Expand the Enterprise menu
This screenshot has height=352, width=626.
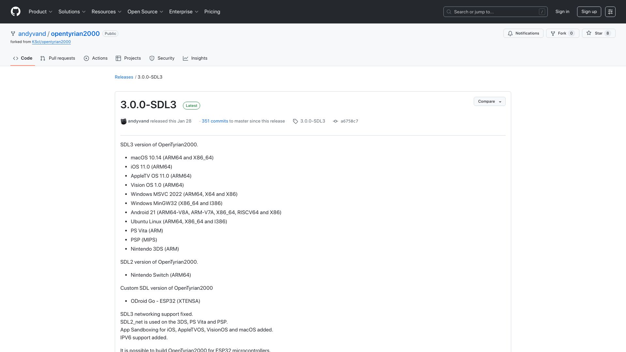coord(184,12)
